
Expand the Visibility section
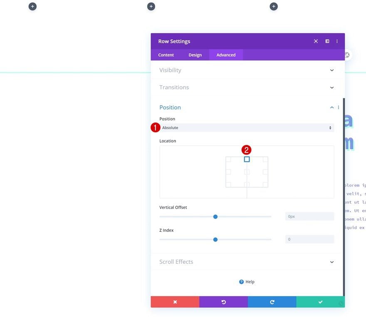pos(247,70)
